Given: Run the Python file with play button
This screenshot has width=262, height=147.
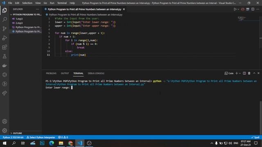Looking at the screenshot, I should click(x=235, y=9).
